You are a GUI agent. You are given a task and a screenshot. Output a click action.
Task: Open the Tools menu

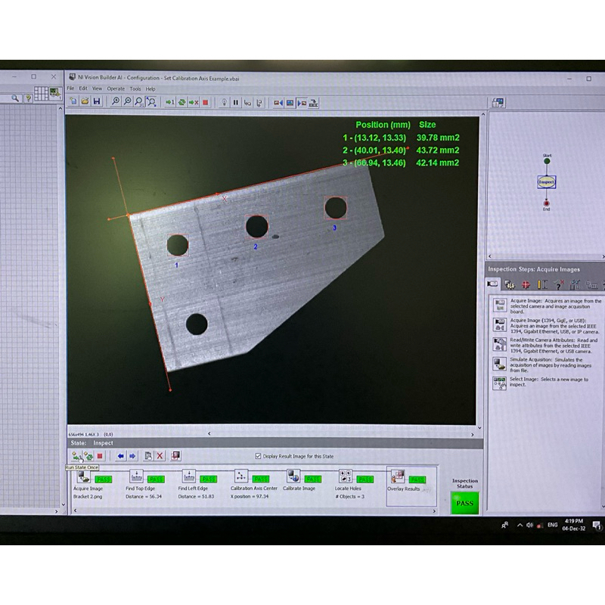click(135, 88)
